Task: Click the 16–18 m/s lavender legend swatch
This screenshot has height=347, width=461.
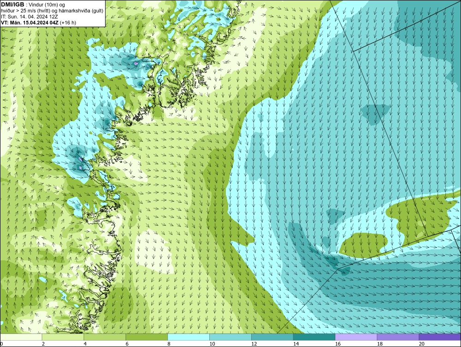Action: click(356, 337)
